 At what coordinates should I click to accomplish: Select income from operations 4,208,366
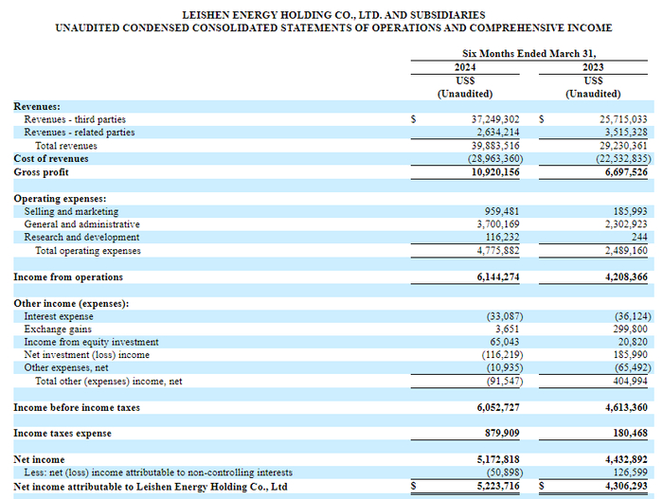coord(626,277)
